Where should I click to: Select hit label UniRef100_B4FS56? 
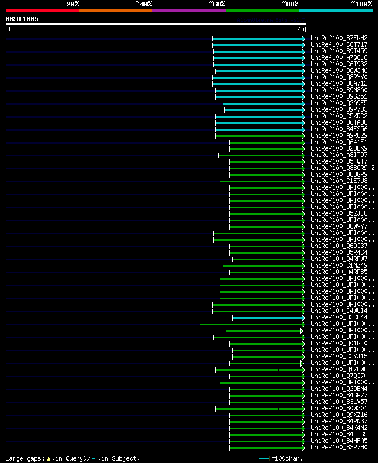pos(339,129)
